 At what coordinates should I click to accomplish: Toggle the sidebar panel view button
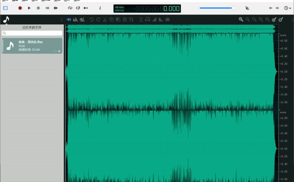pos(6,8)
